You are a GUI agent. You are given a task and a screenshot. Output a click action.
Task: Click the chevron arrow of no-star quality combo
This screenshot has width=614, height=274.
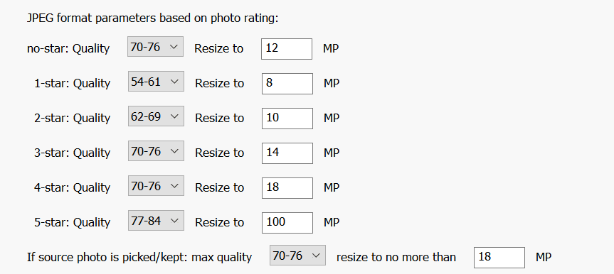tap(174, 48)
